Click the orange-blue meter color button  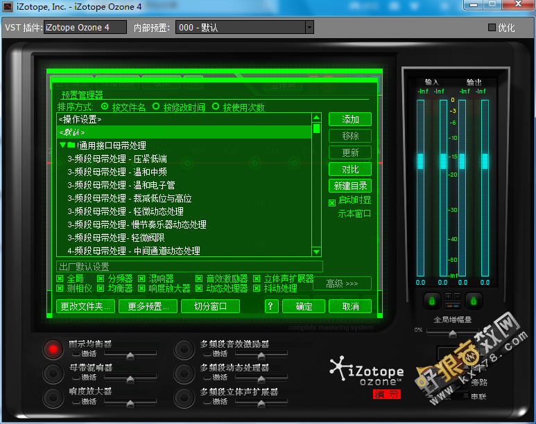point(453,306)
